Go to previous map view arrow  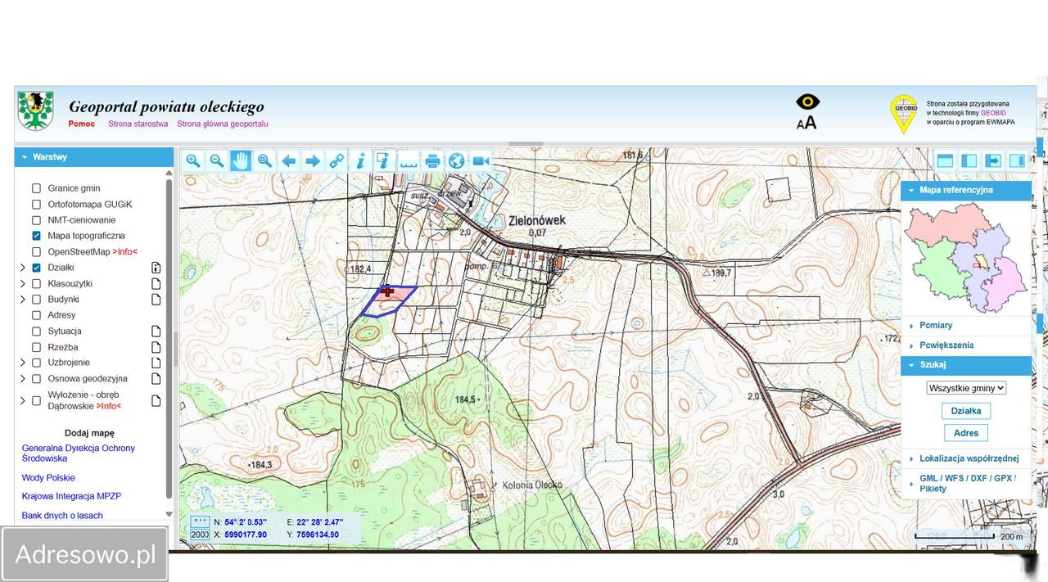tap(289, 160)
